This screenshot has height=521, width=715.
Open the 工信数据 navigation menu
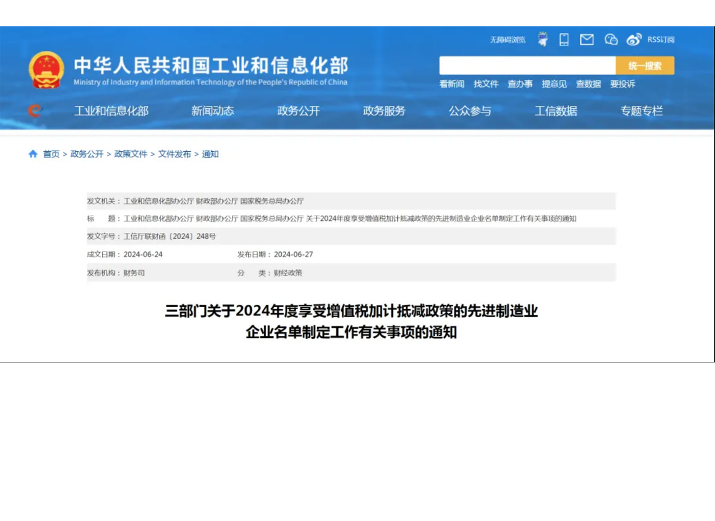[555, 111]
